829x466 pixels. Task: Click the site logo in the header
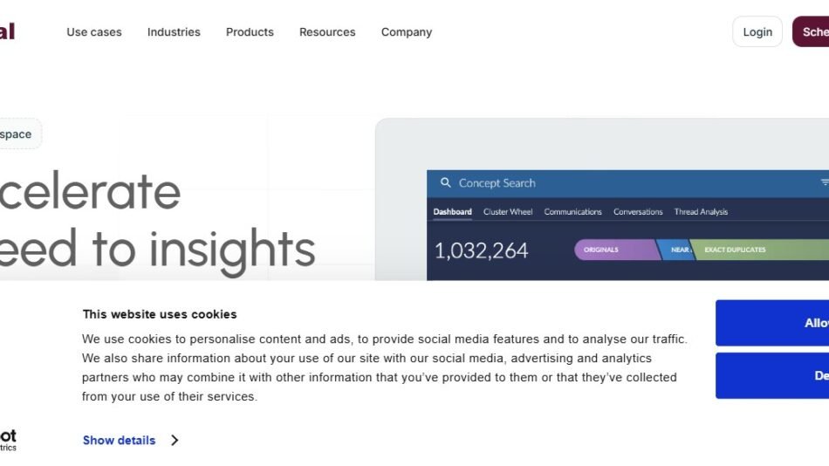coord(8,32)
